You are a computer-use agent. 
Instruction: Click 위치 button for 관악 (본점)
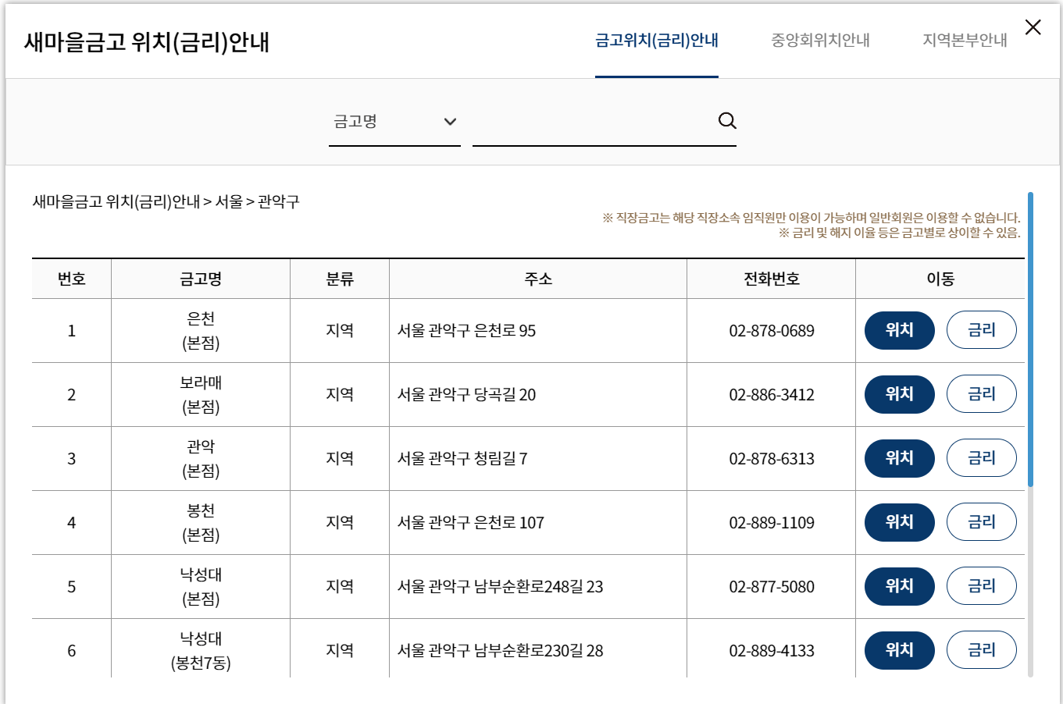point(900,458)
